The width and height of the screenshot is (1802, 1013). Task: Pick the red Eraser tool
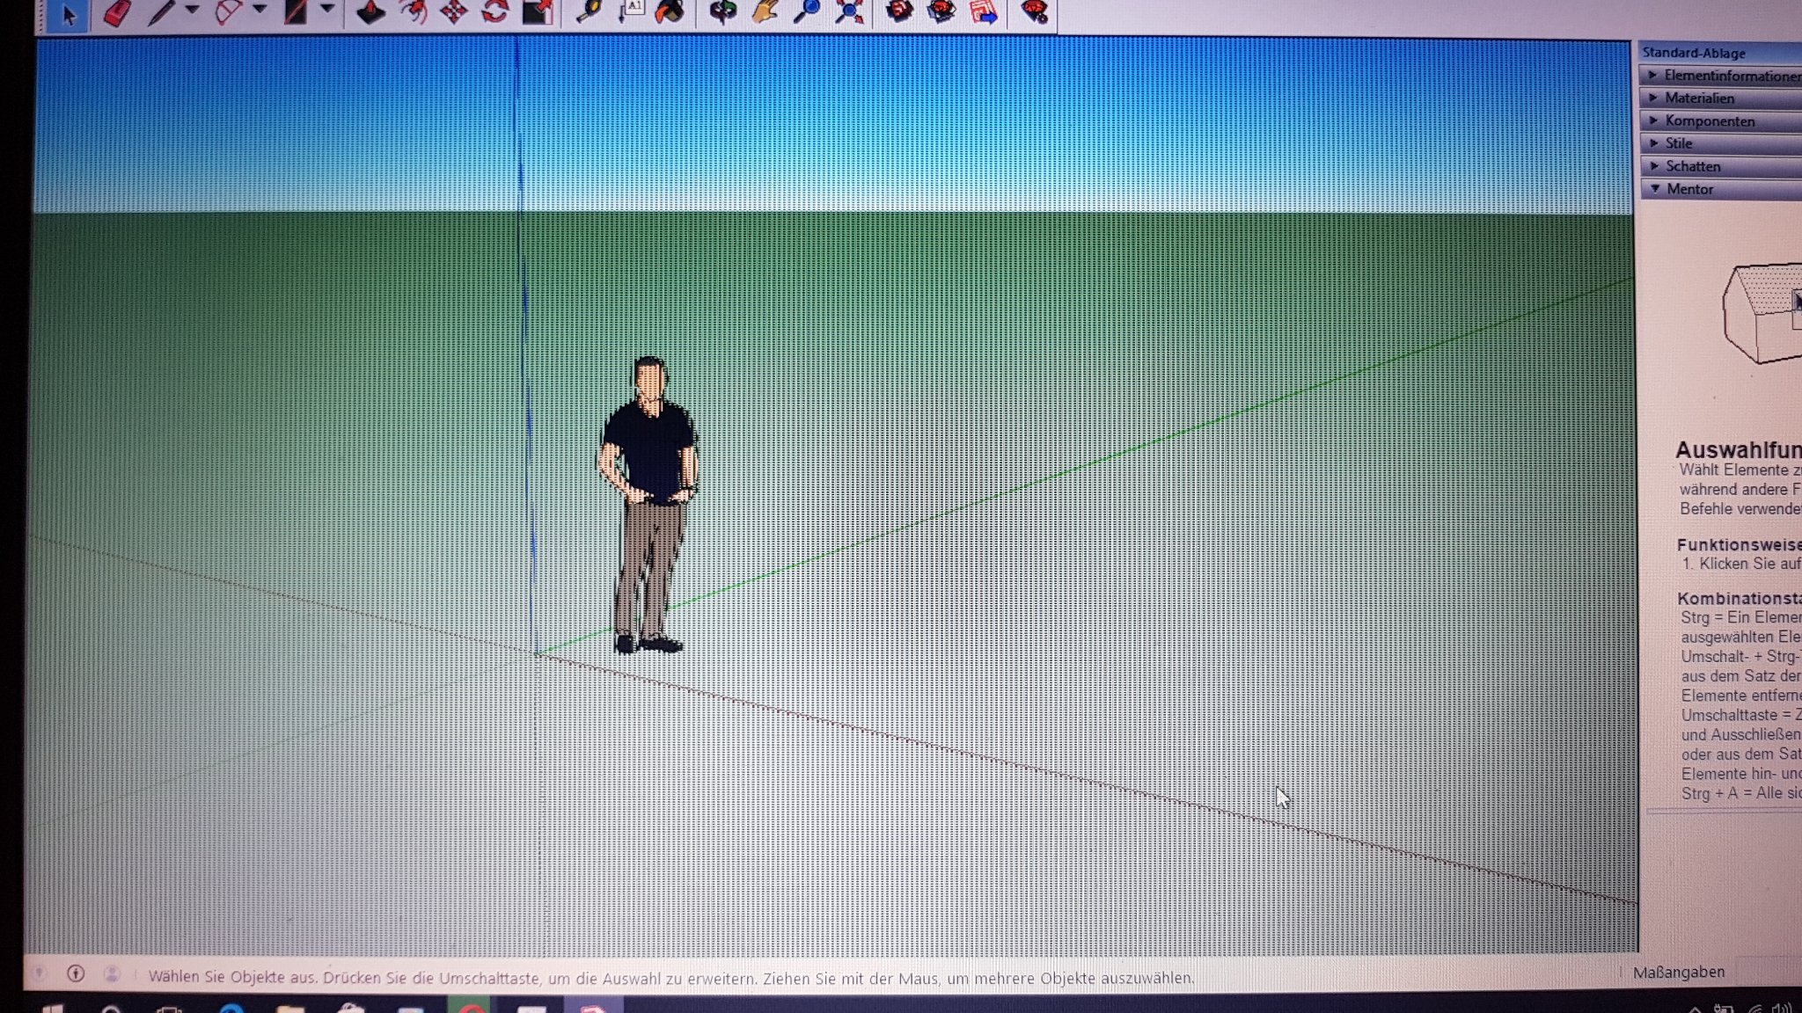tap(116, 13)
